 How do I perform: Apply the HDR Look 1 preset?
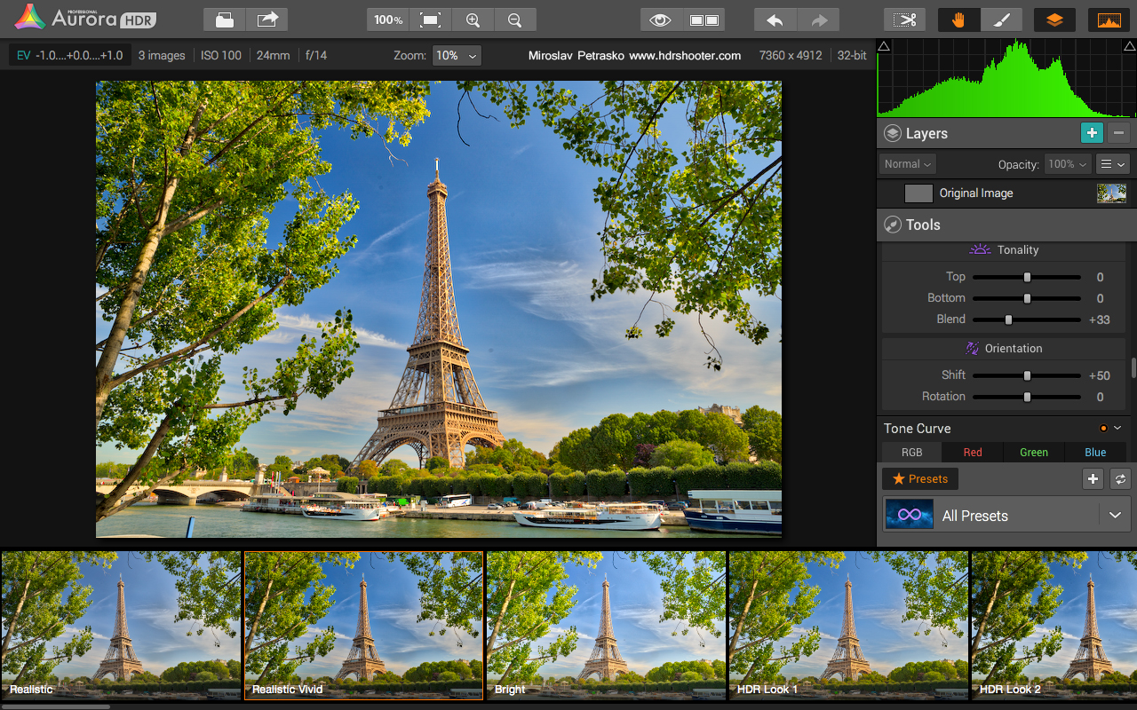click(x=848, y=625)
